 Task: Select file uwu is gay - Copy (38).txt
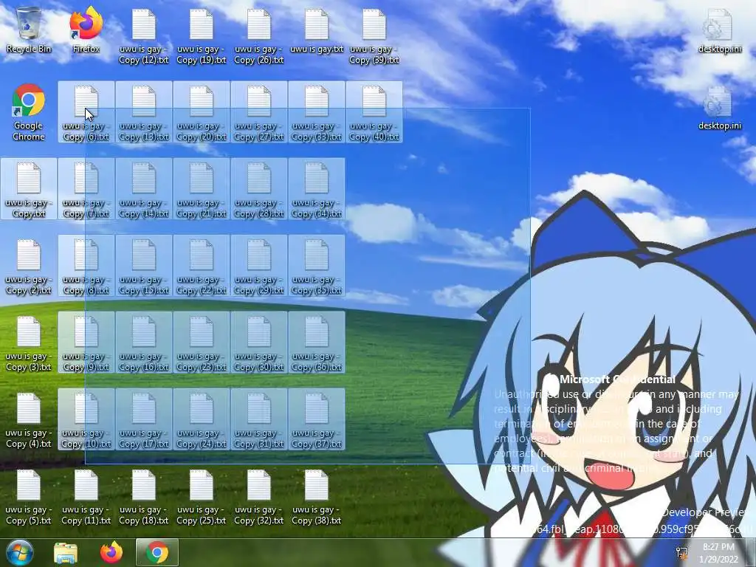pyautogui.click(x=316, y=497)
